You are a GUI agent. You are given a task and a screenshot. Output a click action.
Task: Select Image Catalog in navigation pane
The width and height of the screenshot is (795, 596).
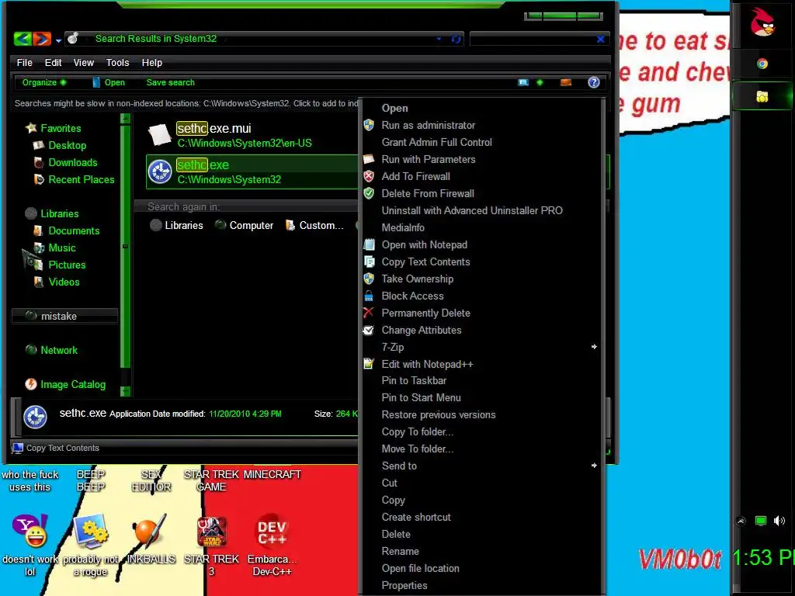(x=66, y=384)
